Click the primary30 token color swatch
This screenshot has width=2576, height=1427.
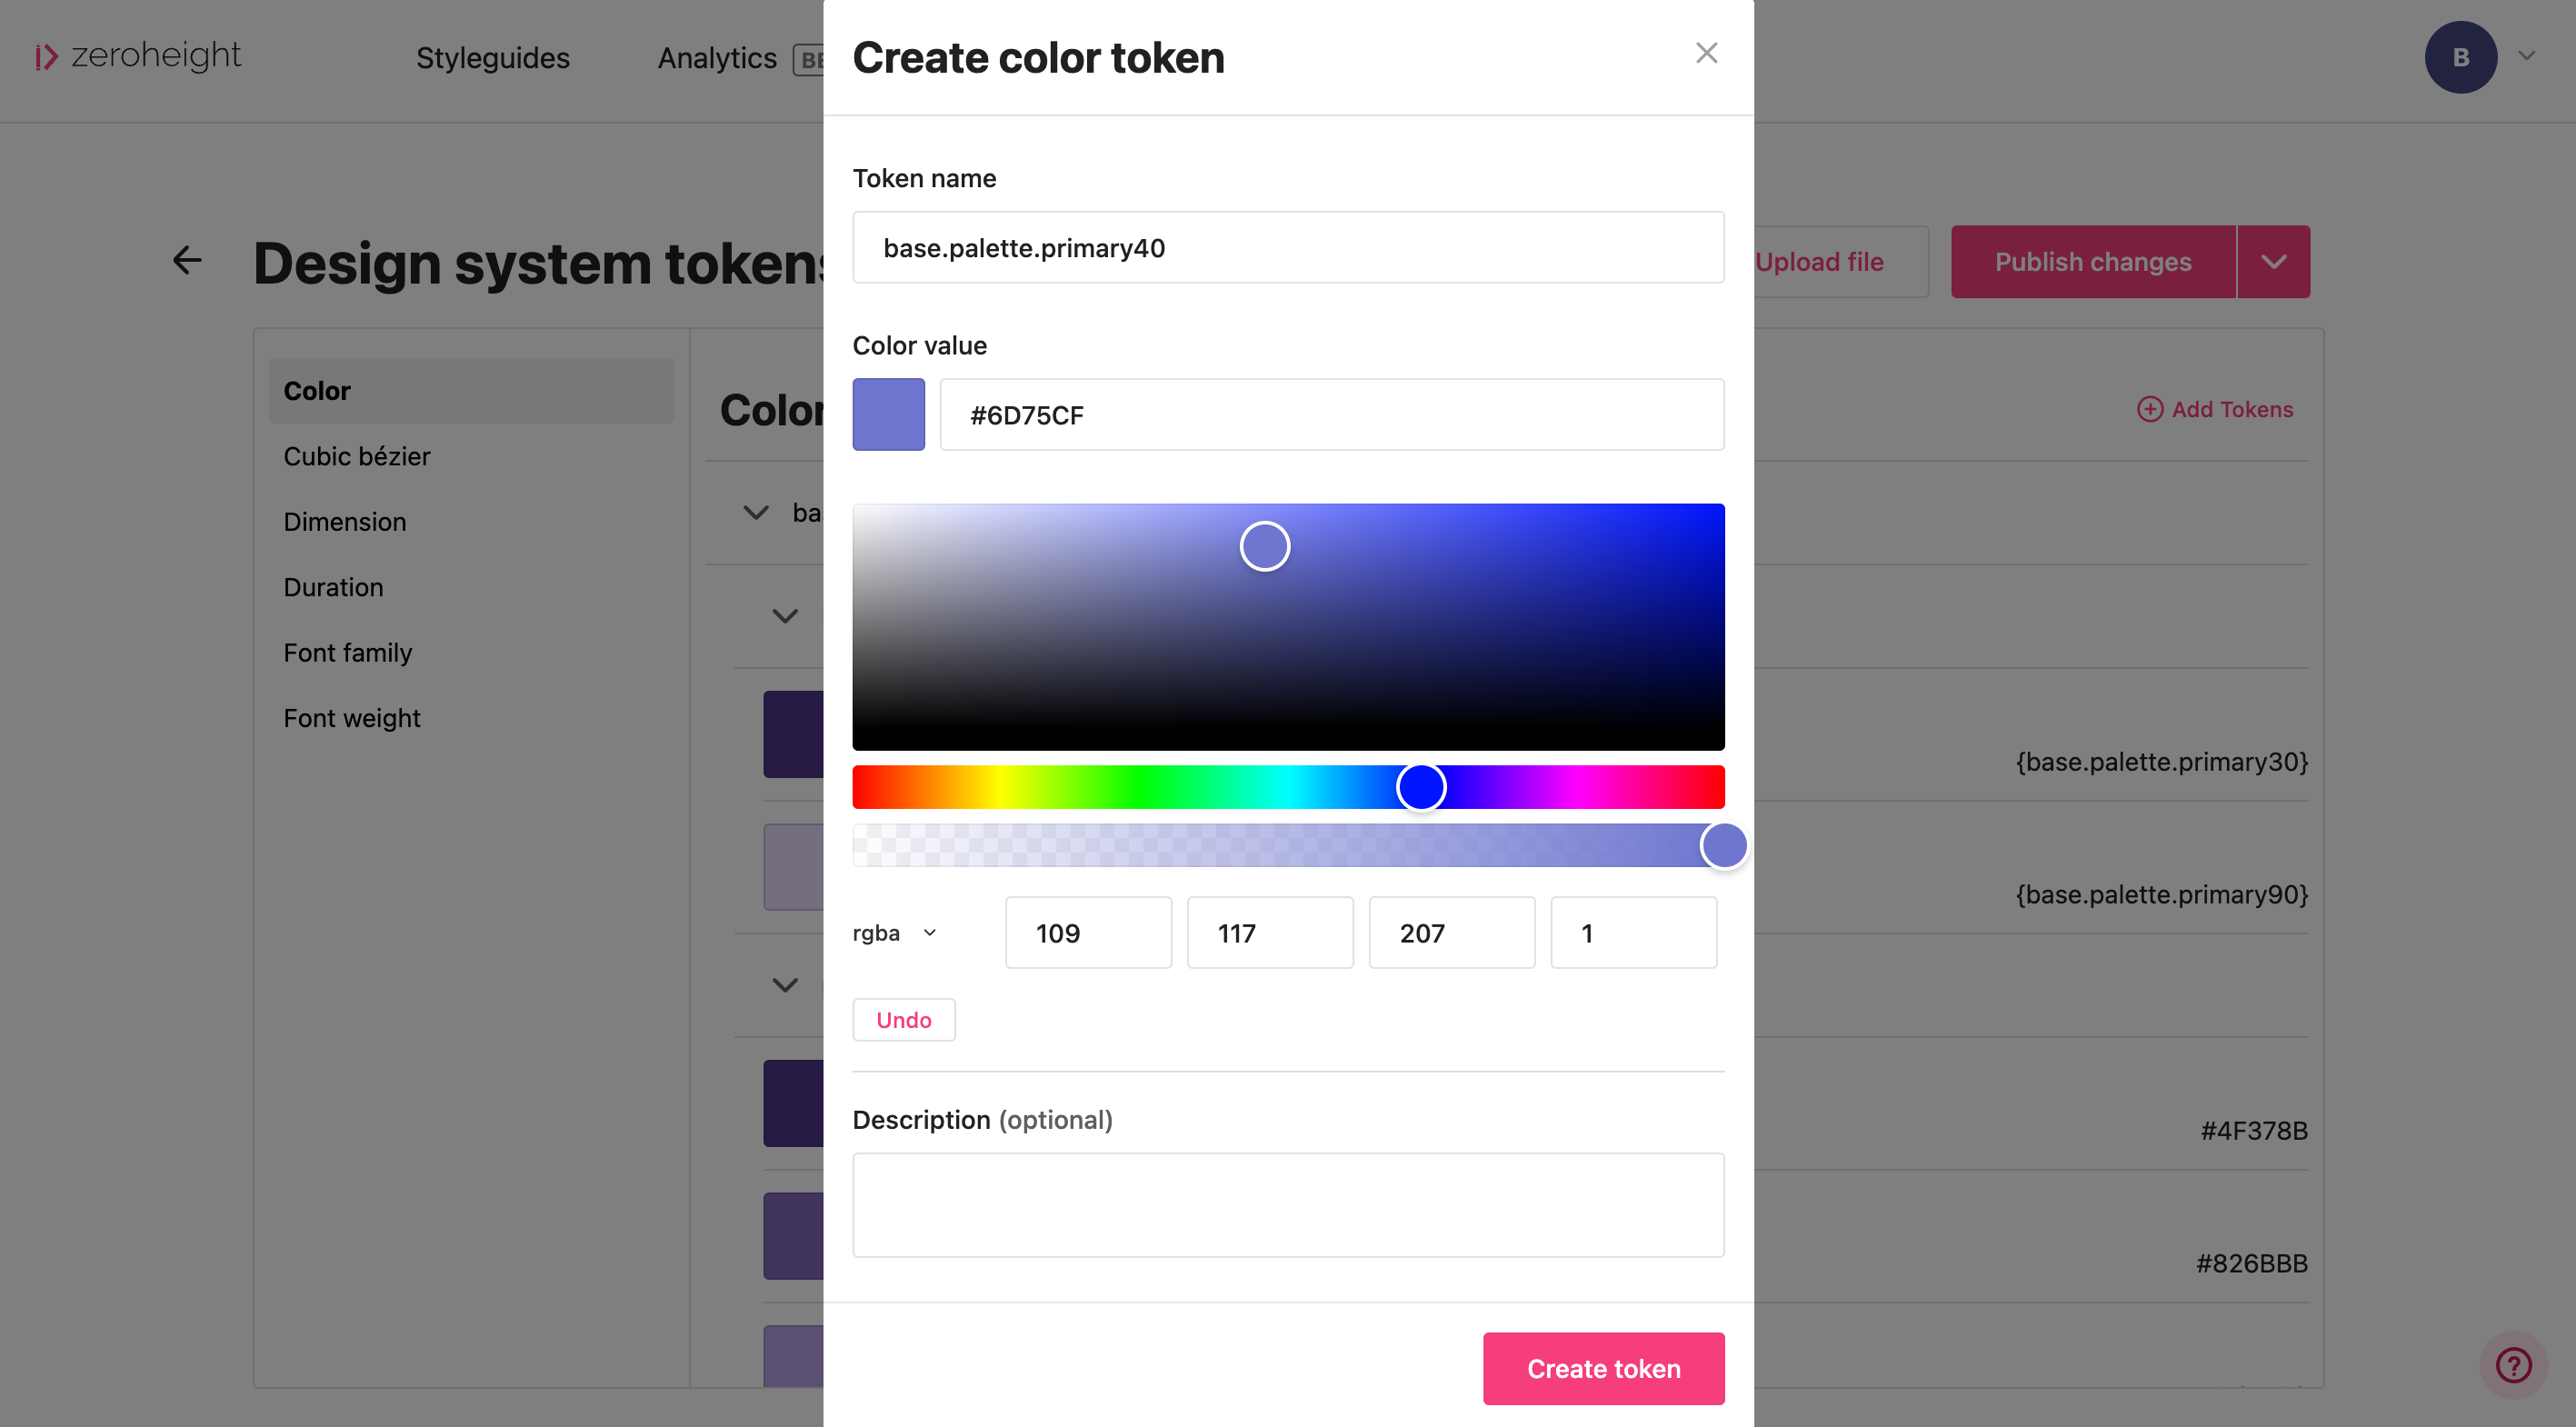(x=793, y=734)
